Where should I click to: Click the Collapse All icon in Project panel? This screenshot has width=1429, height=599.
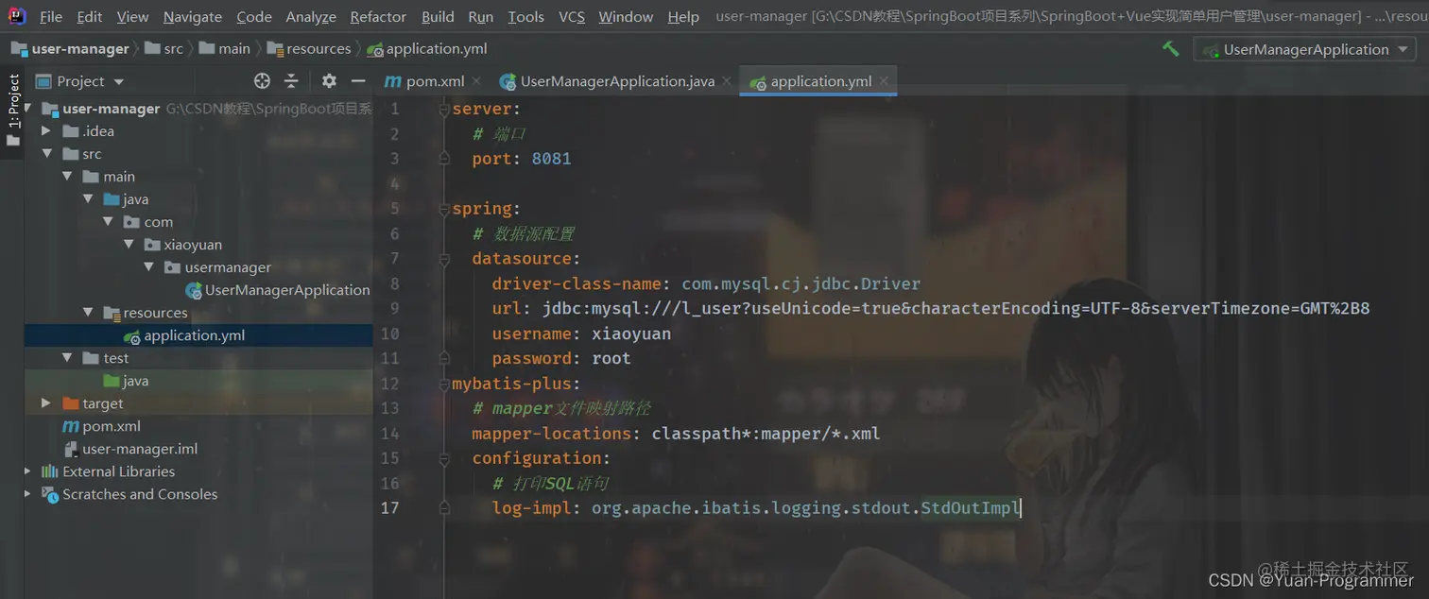(x=291, y=81)
